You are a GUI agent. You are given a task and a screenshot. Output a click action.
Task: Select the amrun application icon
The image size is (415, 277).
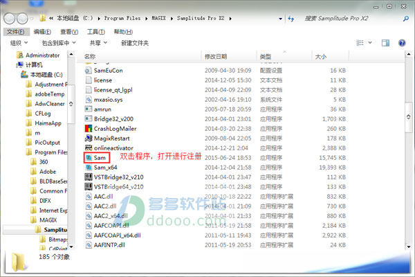89,109
